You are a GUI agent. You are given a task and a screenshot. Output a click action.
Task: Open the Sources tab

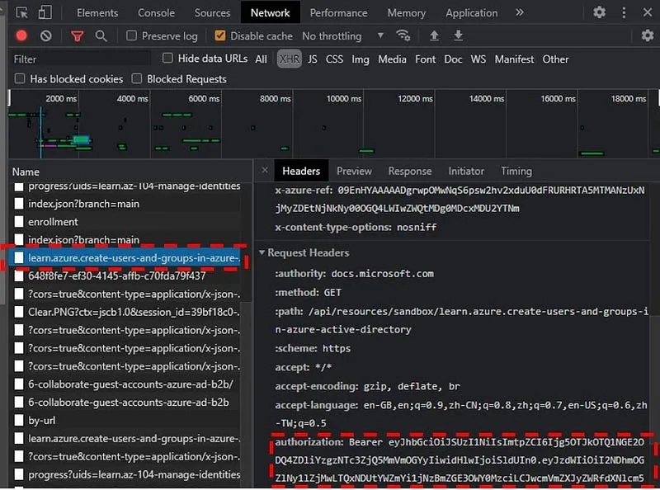click(212, 13)
